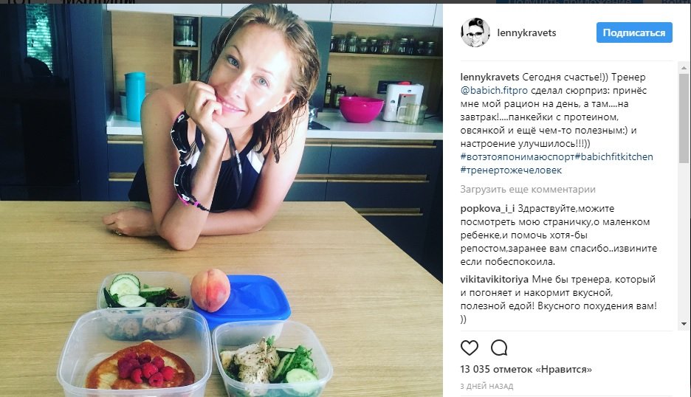Image resolution: width=691 pixels, height=397 pixels.
Task: Open hashtag #тренертожечеловек
Action: [511, 170]
